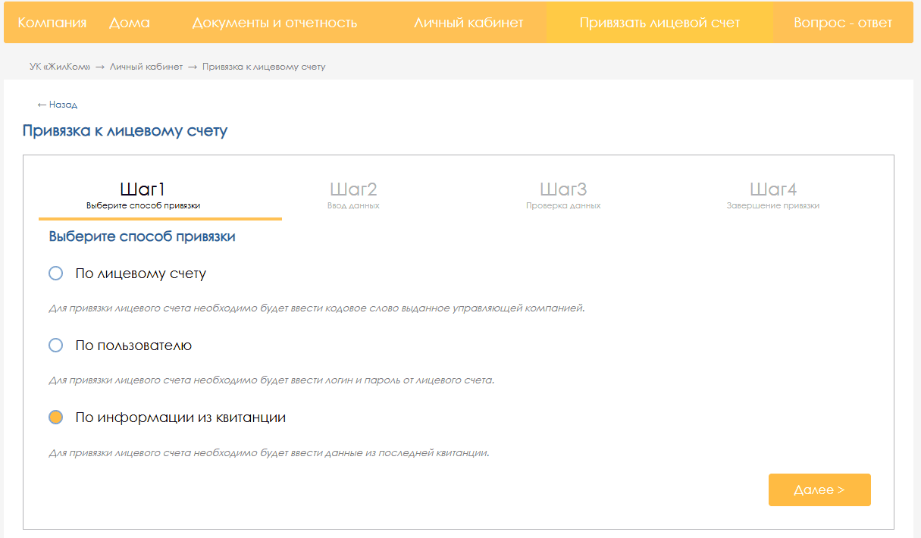
Task: Select the "По информации из квитанции" radio button
Action: point(55,417)
